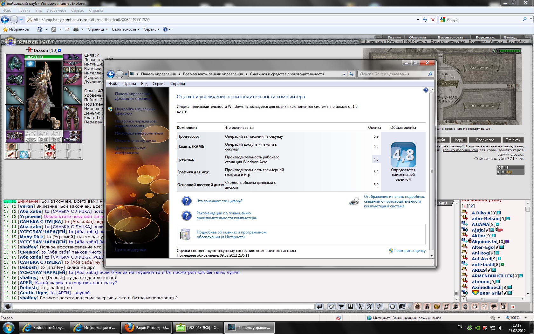Open the 'Безопасность' dropdown in IE command bar
Screen dimensions: 534x334
point(126,29)
